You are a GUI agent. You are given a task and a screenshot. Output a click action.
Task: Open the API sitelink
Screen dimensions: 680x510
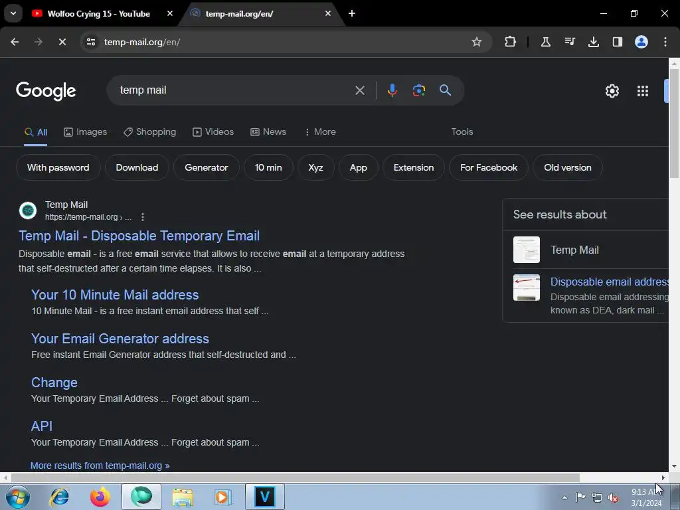tap(42, 426)
